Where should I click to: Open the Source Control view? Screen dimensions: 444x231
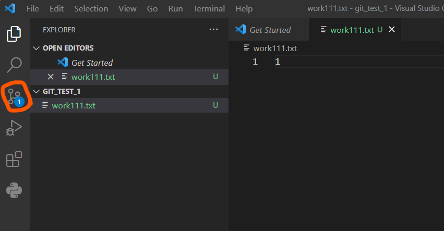[15, 97]
